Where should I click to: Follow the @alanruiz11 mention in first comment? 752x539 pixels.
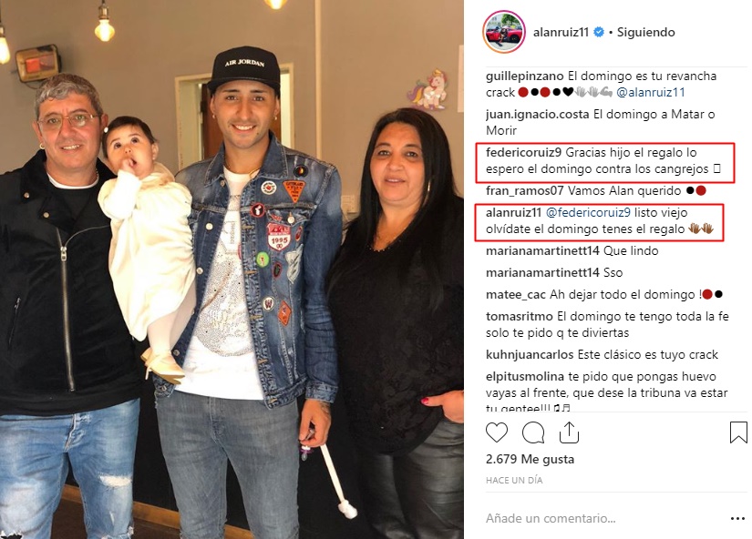[650, 93]
